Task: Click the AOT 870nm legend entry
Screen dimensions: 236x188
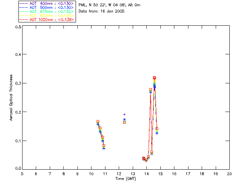Action: 47,15
